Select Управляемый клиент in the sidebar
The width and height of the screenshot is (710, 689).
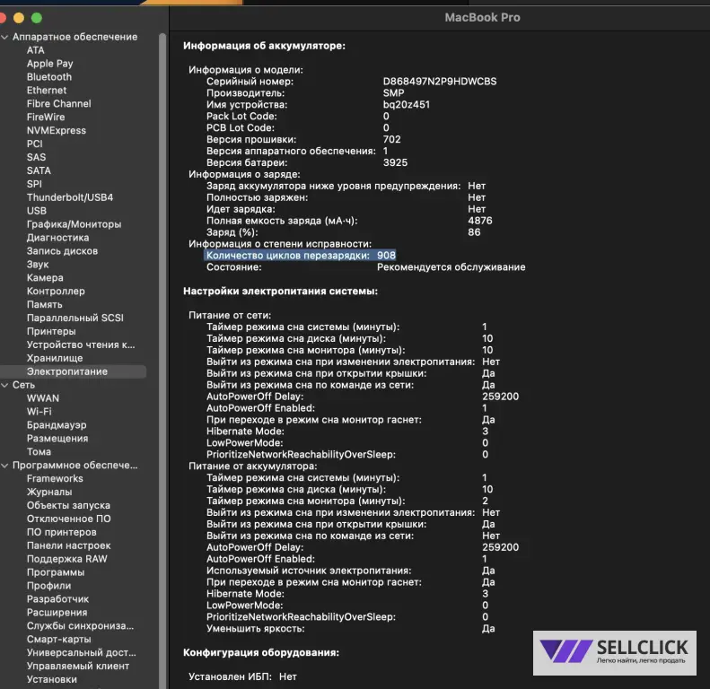pyautogui.click(x=78, y=666)
